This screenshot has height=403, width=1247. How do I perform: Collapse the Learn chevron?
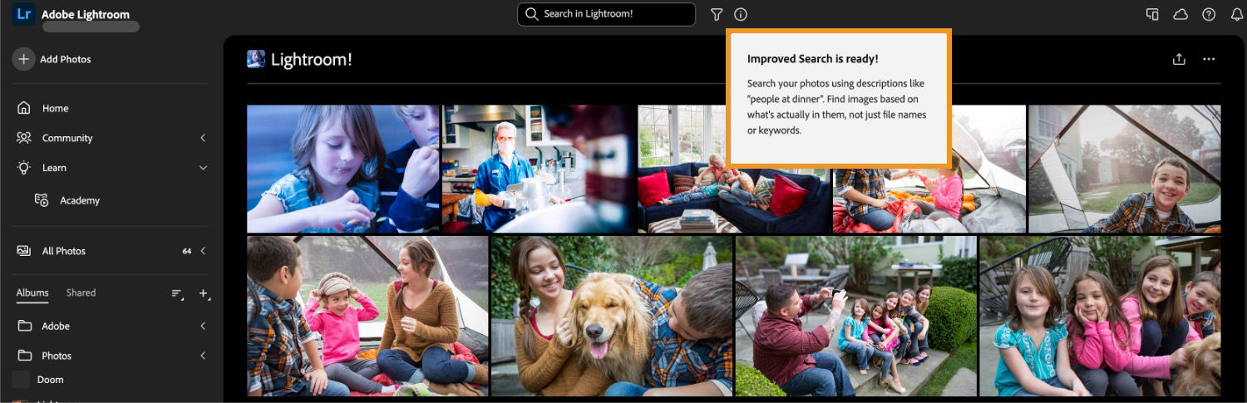[203, 168]
